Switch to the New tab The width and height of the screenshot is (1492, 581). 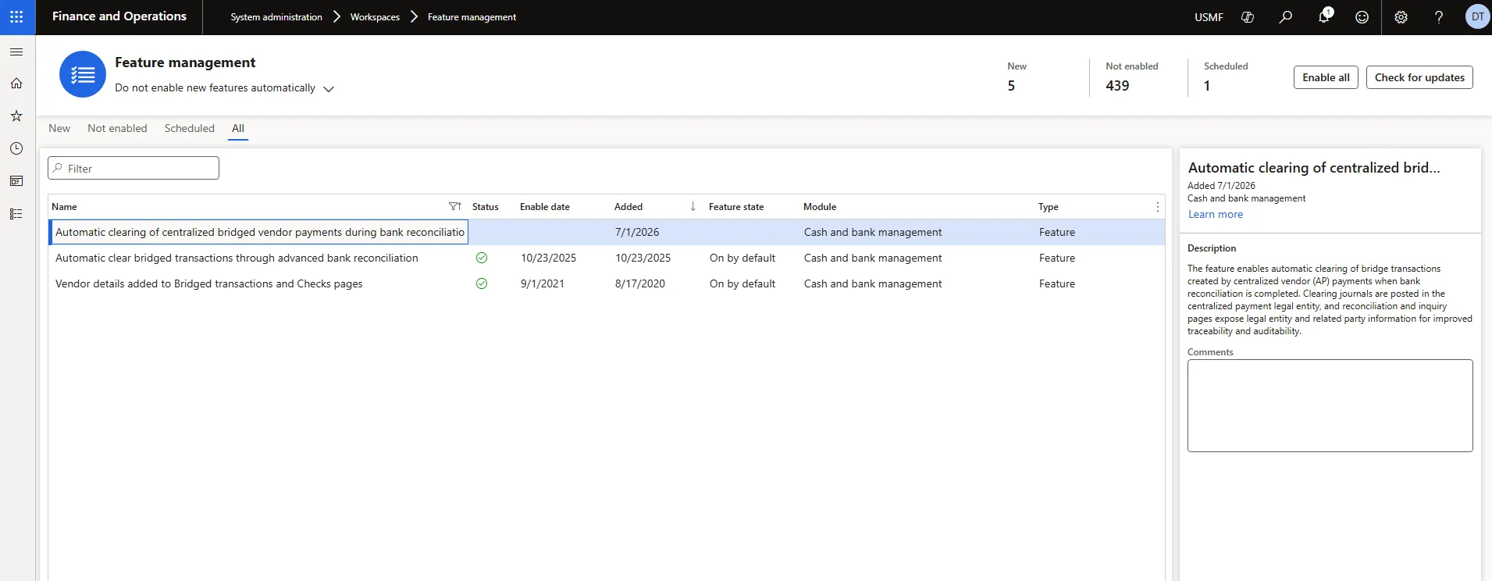pyautogui.click(x=59, y=129)
